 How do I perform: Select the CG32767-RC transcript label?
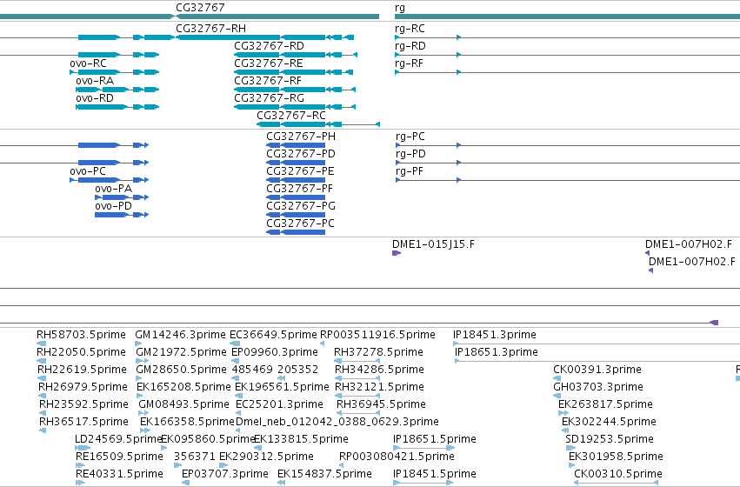coord(291,116)
